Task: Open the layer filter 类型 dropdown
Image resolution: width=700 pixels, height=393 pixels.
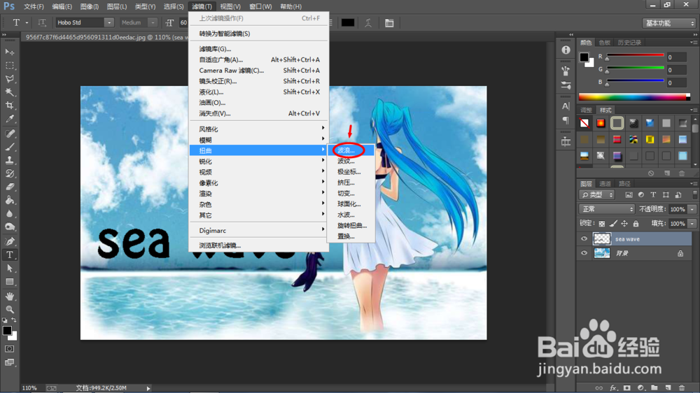Action: coord(597,195)
